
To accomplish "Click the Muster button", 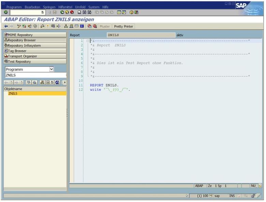I will point(105,26).
